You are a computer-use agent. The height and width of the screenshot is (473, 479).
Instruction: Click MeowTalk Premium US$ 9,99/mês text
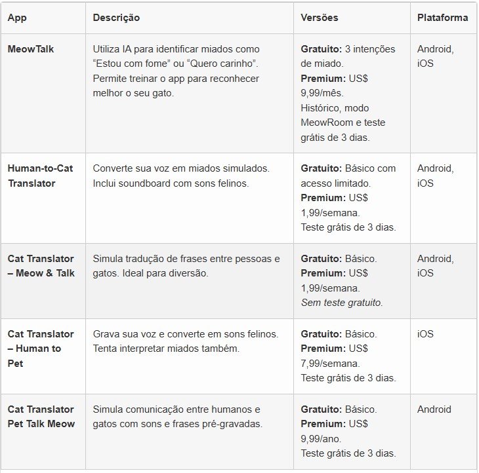point(334,86)
